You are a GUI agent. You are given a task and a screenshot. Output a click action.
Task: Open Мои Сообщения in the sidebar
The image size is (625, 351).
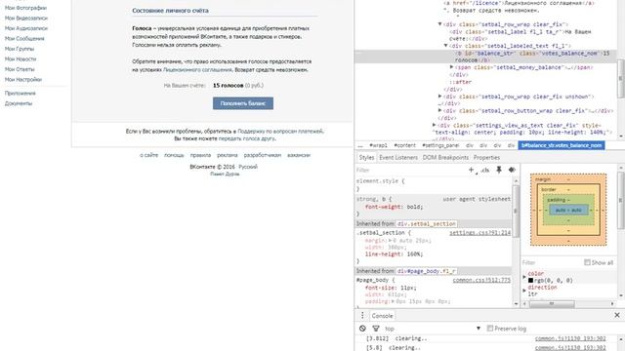coord(24,39)
